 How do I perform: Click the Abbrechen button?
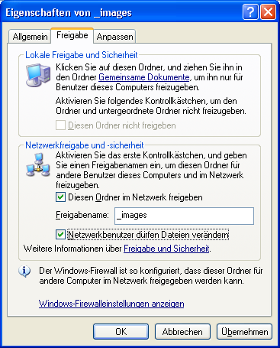click(182, 332)
